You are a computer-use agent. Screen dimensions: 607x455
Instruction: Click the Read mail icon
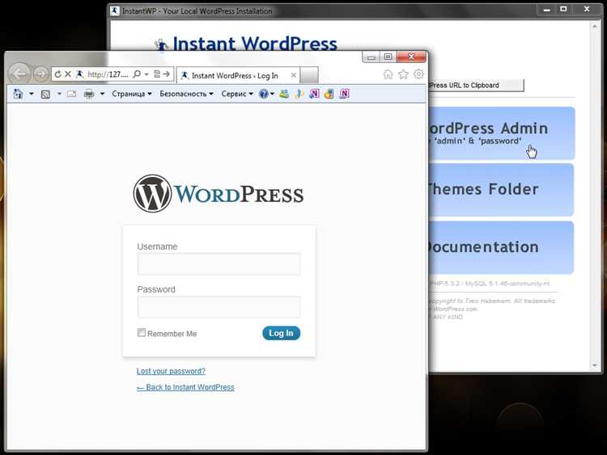click(71, 94)
